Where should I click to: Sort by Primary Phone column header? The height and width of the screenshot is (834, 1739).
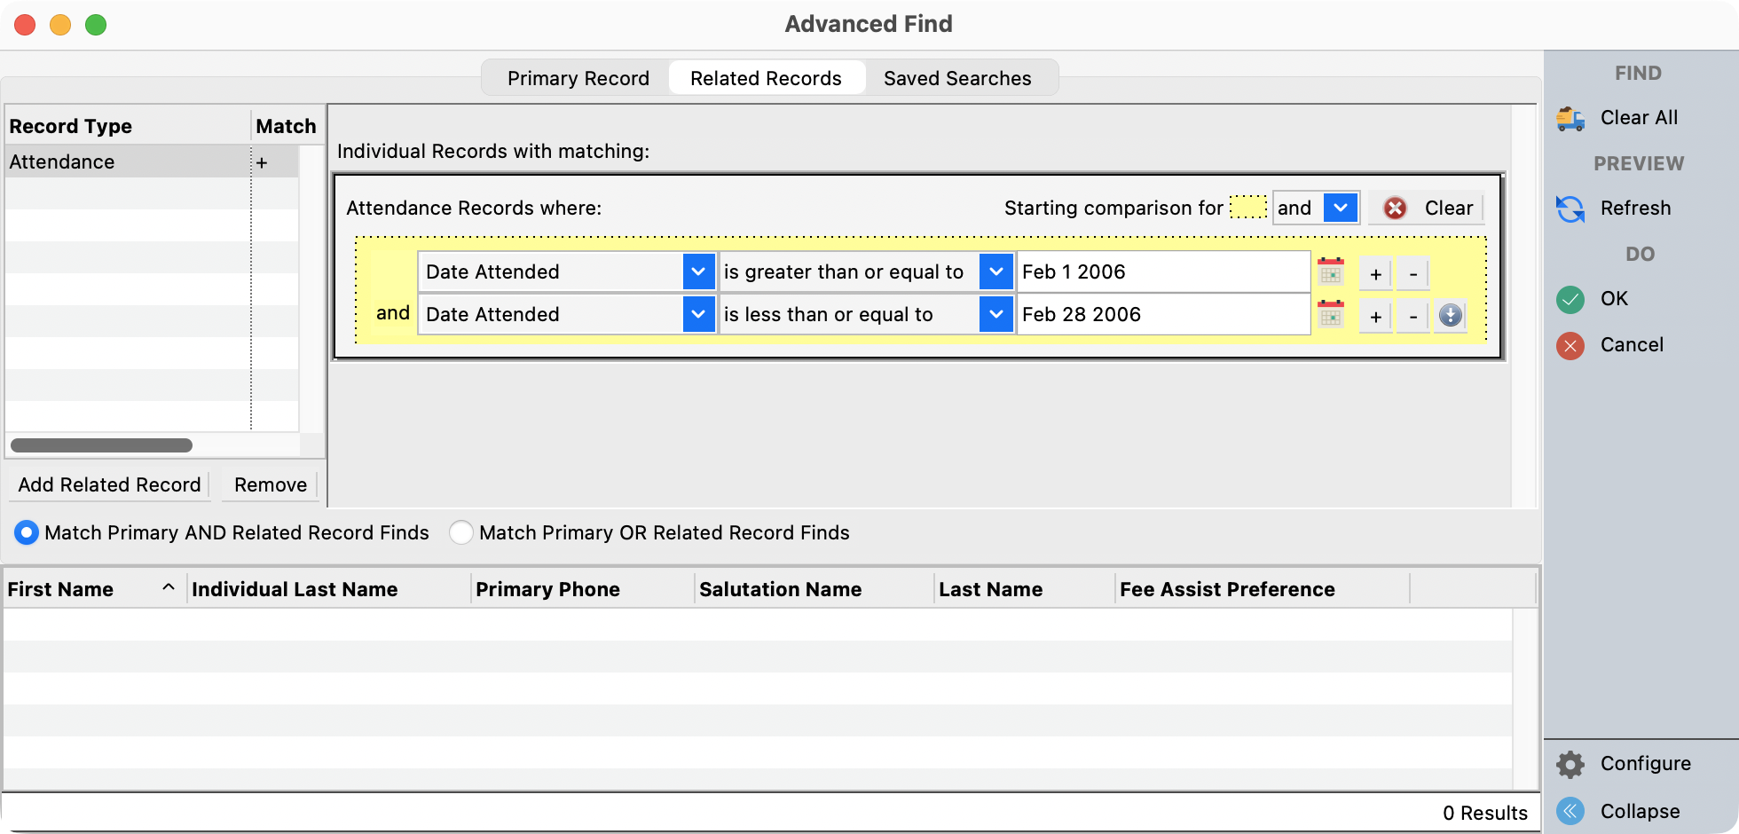pos(582,589)
